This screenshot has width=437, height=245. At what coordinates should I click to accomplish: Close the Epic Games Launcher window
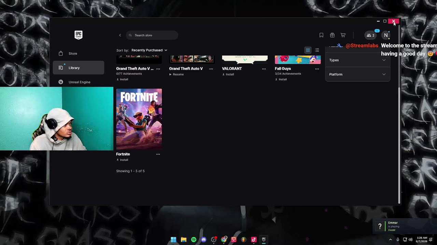[x=394, y=21]
